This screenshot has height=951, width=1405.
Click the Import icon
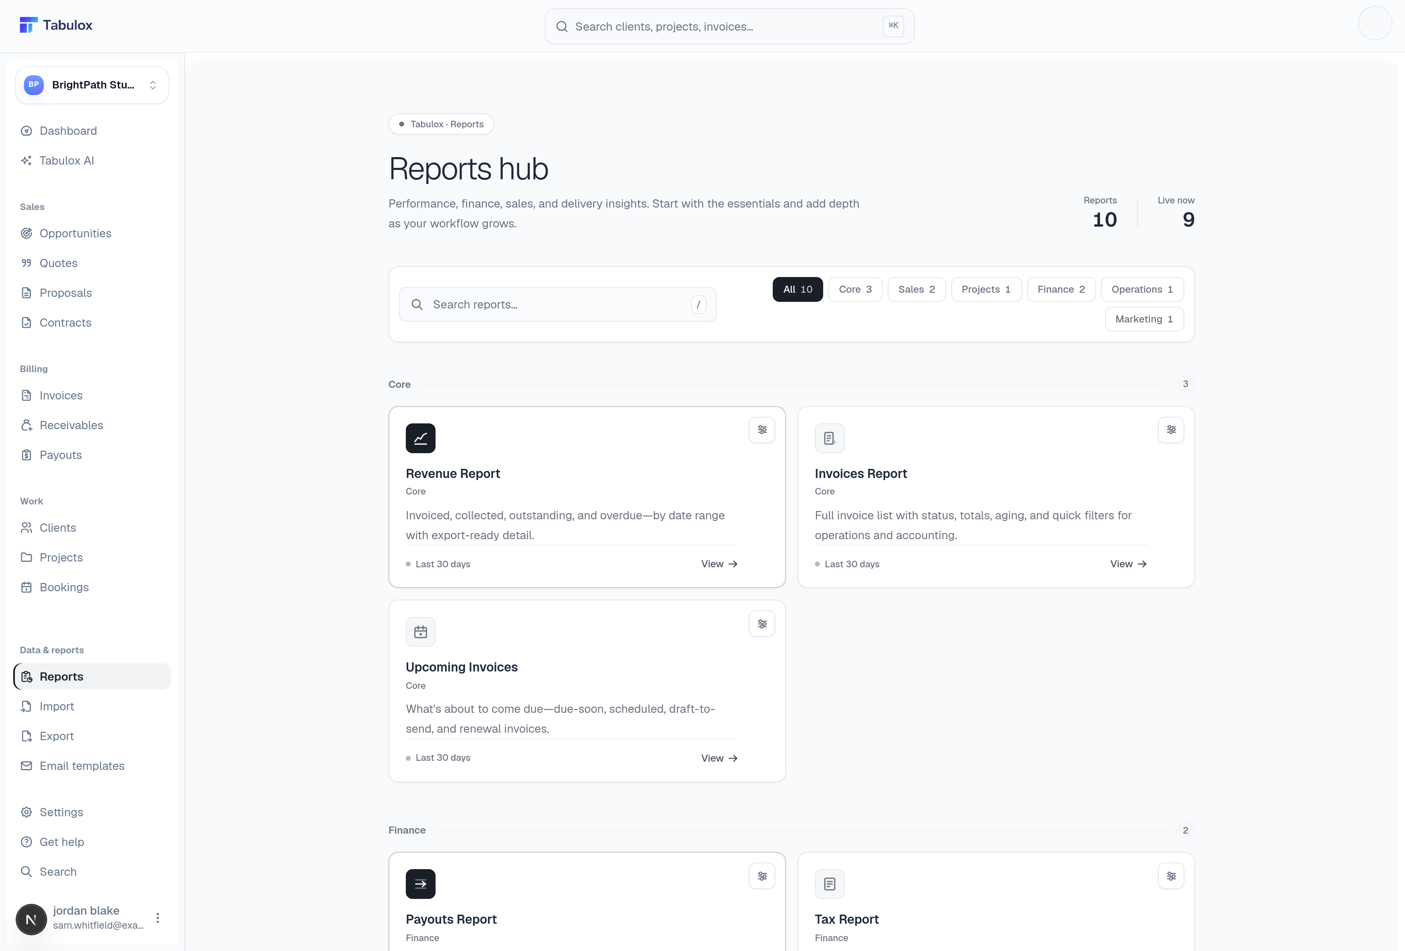pos(26,706)
